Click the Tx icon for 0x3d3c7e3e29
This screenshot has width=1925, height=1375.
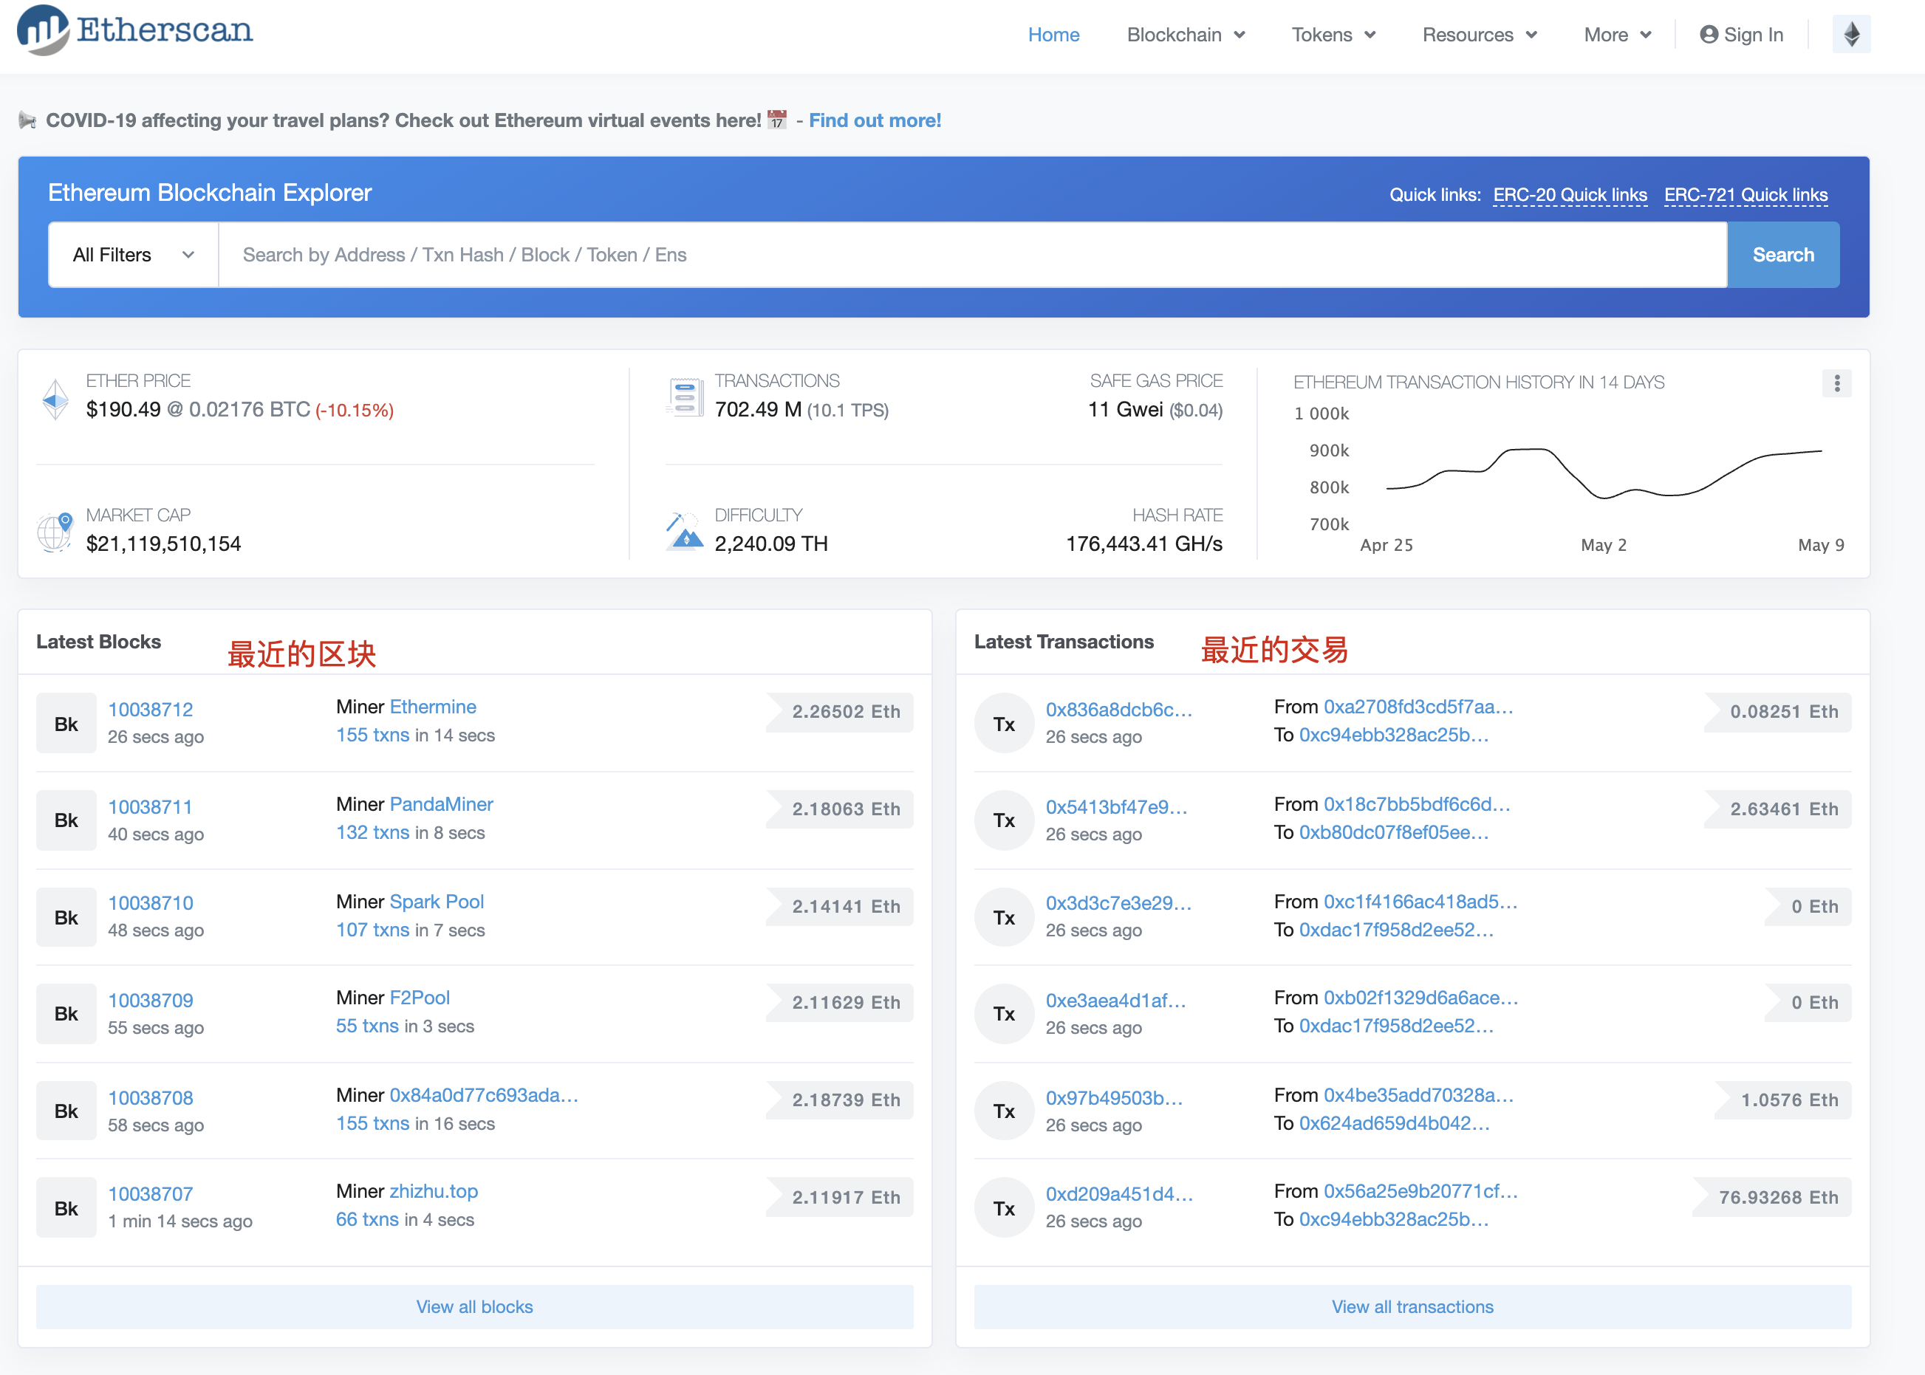(x=1005, y=918)
